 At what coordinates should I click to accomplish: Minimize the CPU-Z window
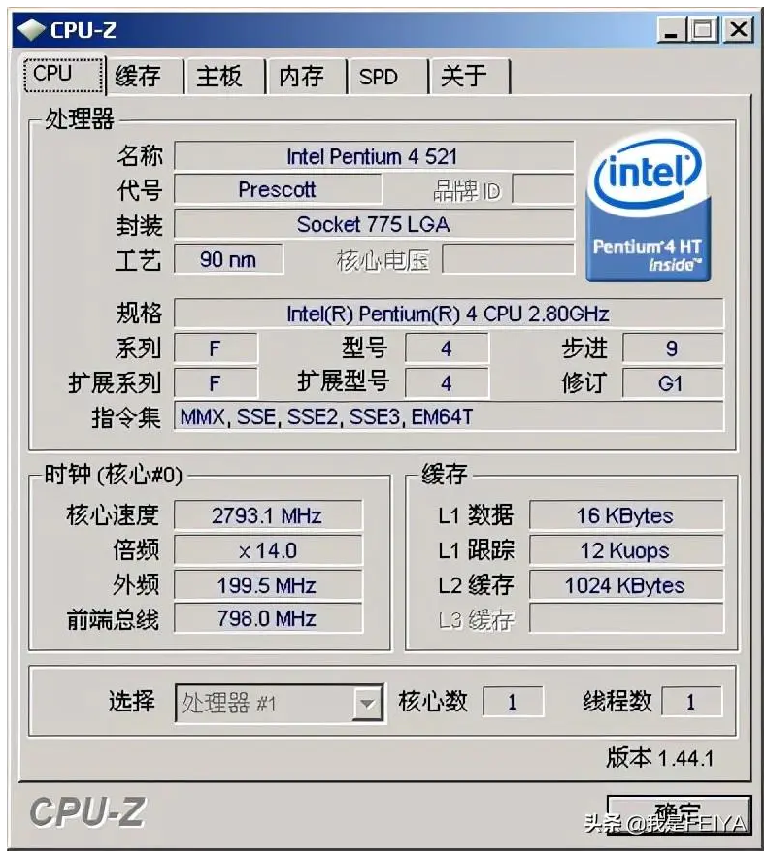671,29
